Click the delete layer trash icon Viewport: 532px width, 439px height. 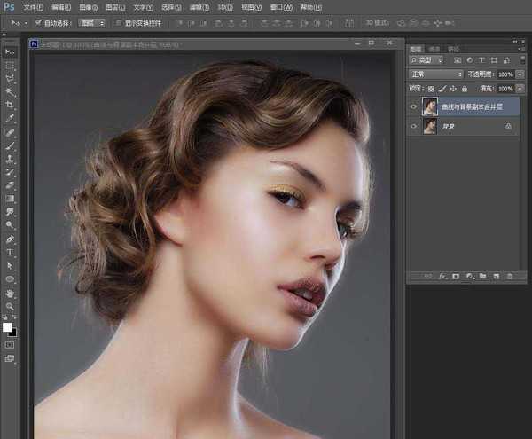click(509, 277)
